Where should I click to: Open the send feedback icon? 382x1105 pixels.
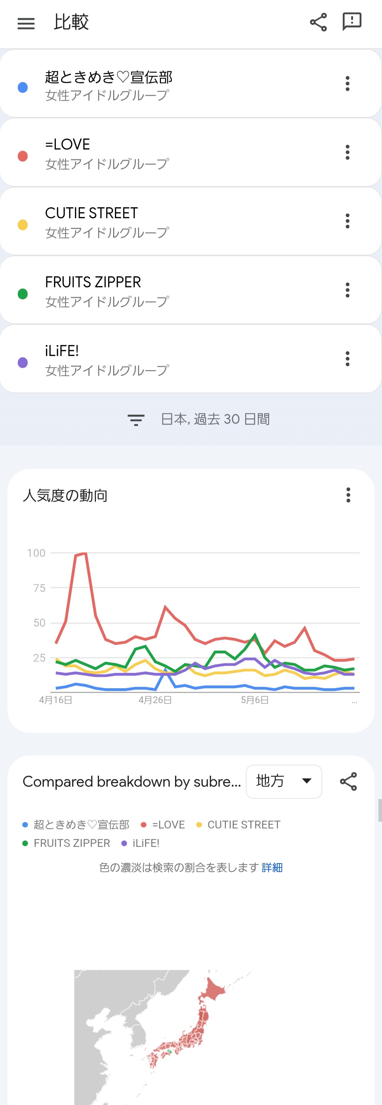[352, 22]
